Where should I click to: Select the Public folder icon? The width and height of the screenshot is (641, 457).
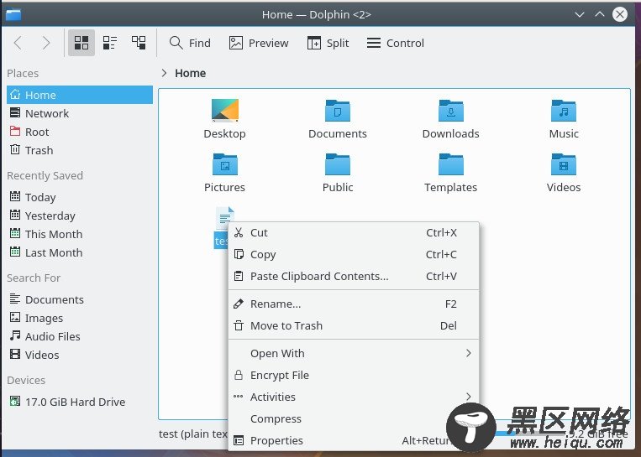[x=338, y=164]
